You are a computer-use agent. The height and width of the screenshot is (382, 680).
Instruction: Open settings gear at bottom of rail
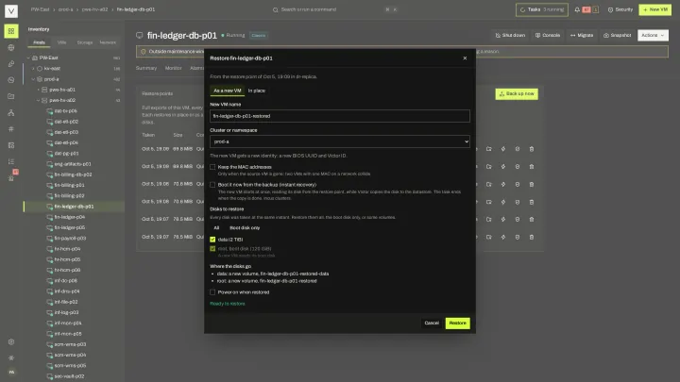coord(11,341)
